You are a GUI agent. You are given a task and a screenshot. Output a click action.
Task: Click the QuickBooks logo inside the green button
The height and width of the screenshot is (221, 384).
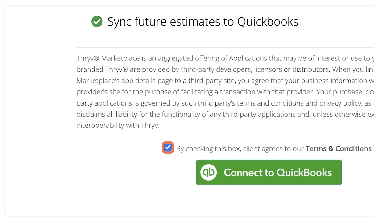point(208,172)
